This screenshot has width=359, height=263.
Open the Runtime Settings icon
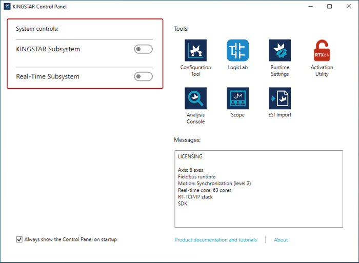[280, 50]
